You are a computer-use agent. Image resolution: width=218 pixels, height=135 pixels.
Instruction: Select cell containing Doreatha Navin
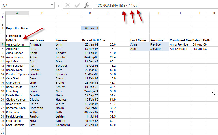(x=17, y=108)
